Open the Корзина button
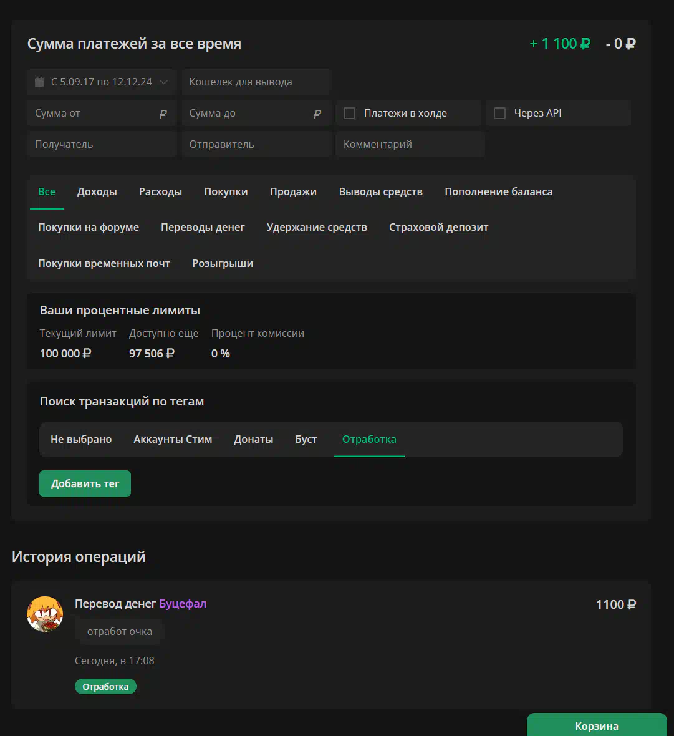Image resolution: width=674 pixels, height=736 pixels. pos(597,725)
